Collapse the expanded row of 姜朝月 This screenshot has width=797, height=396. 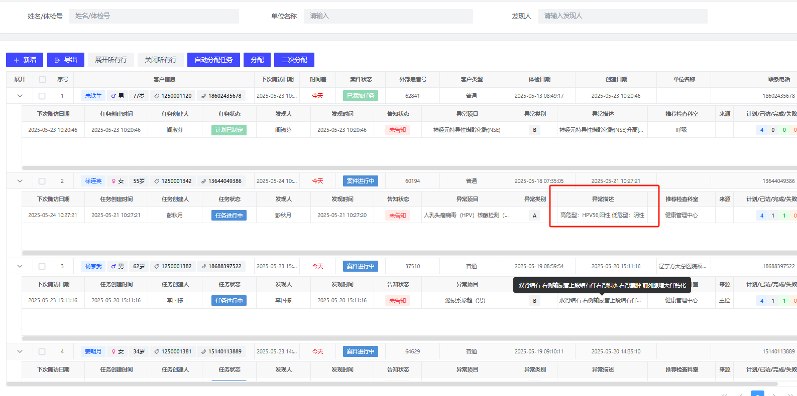click(20, 351)
